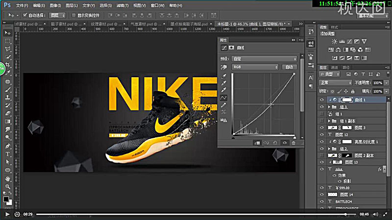Viewport: 392px width, 220px height.
Task: Switch to the 样式 styles tab
Action: point(334,27)
